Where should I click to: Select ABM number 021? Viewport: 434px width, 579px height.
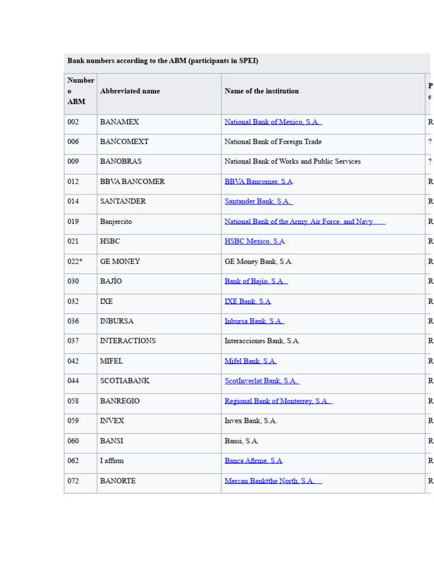tap(73, 241)
